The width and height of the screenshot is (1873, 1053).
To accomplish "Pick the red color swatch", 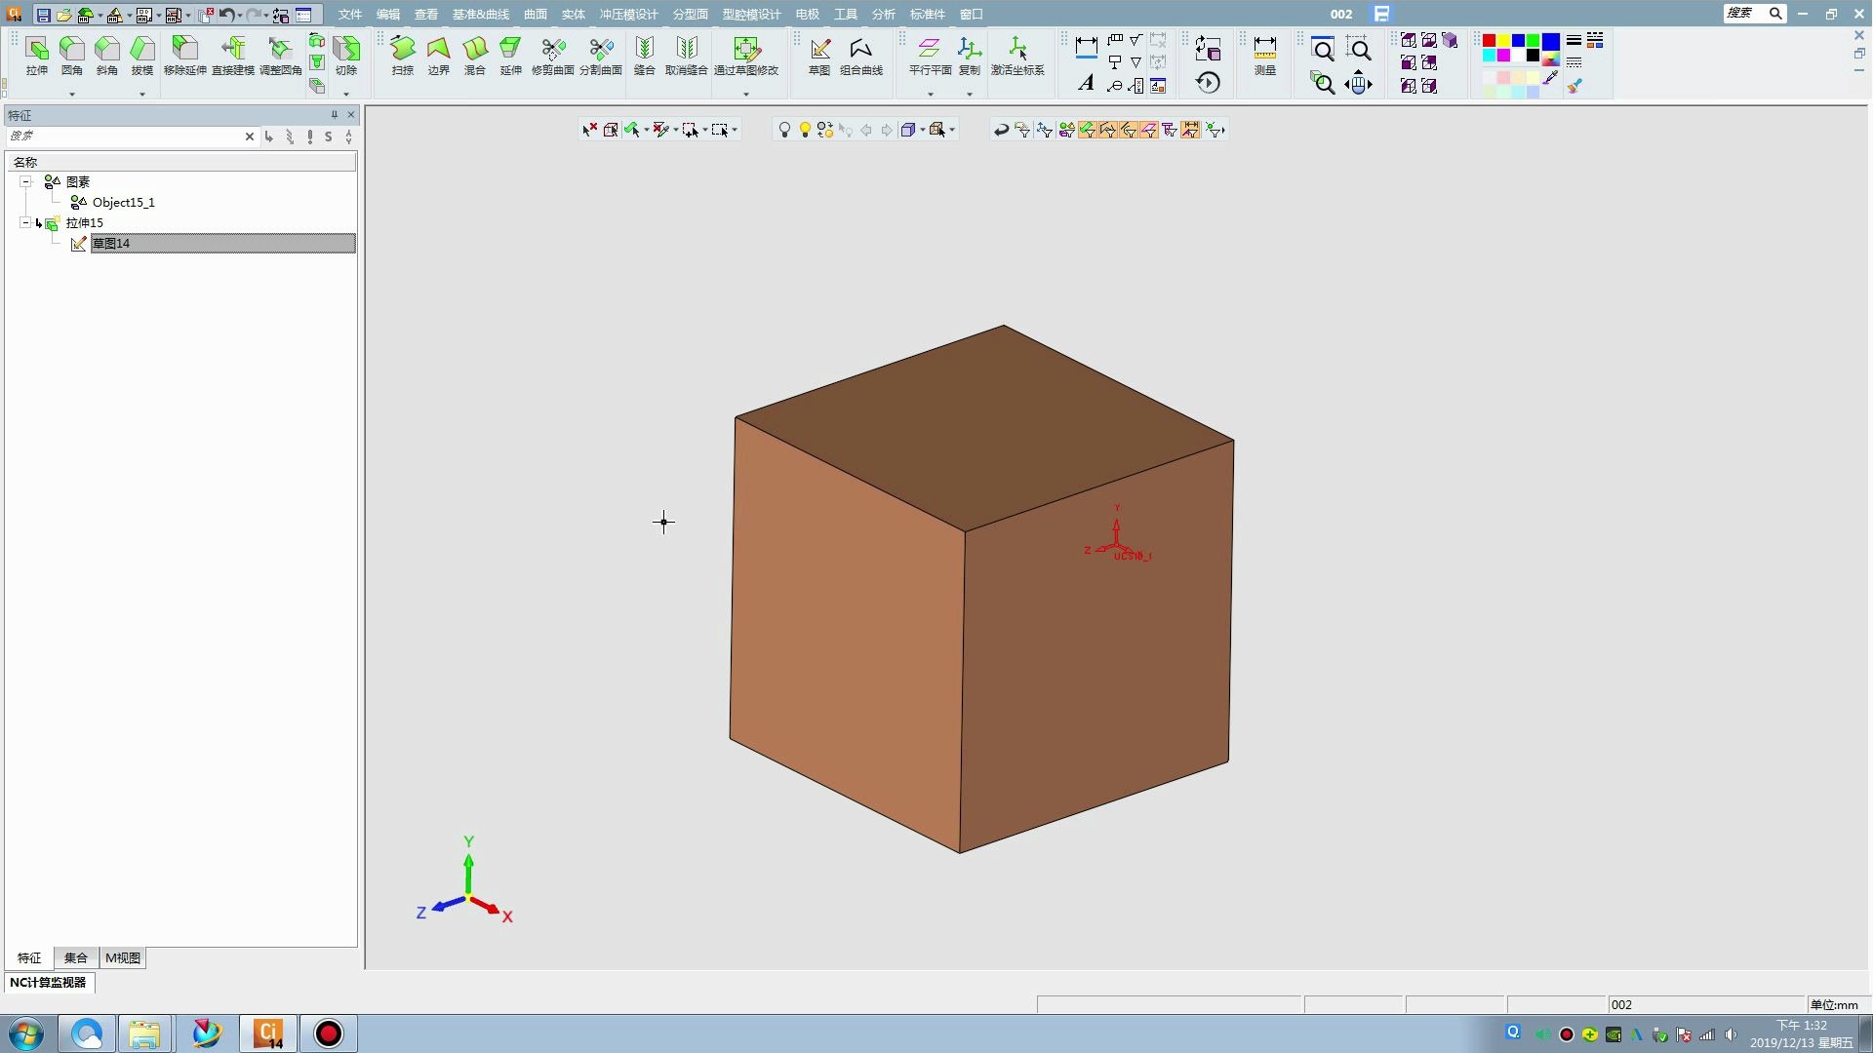I will [1489, 41].
